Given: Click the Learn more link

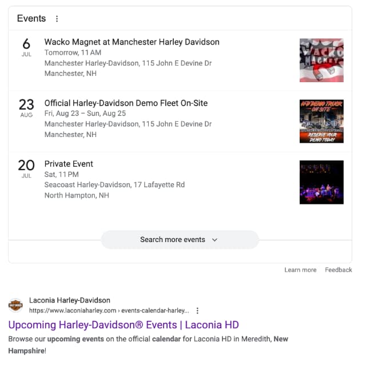Looking at the screenshot, I should [x=300, y=270].
